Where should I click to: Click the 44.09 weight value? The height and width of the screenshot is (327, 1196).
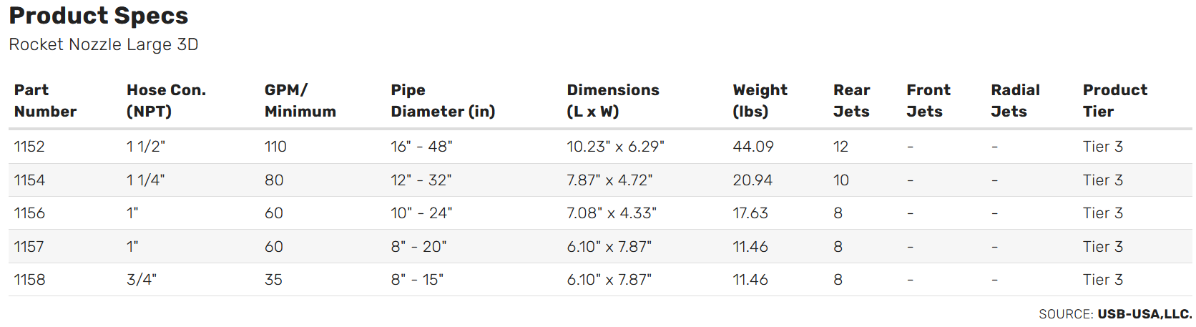(x=753, y=147)
